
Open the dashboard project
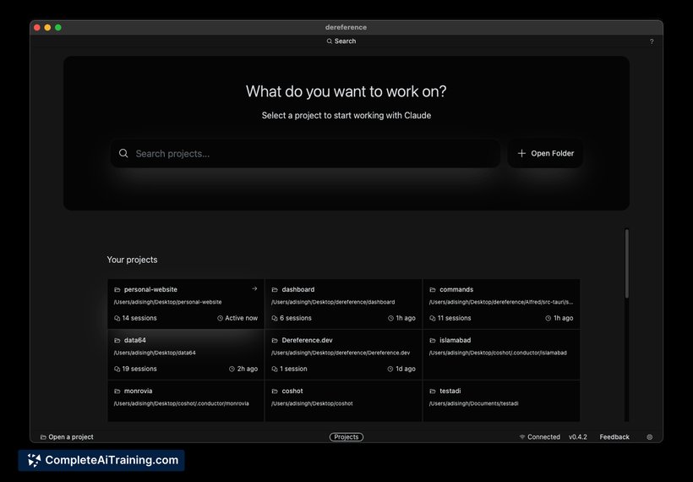point(343,304)
